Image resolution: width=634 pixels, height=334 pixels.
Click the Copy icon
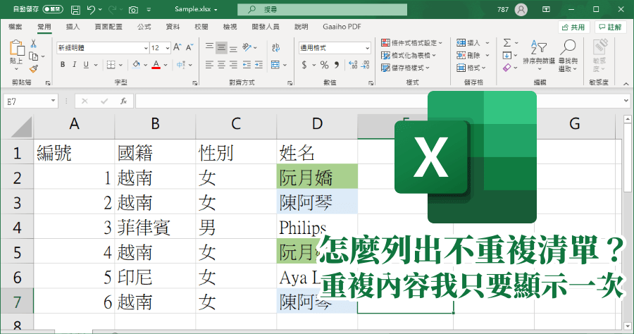coord(34,56)
